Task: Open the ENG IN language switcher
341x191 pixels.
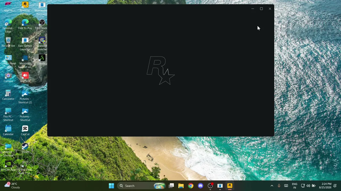Action: 294,186
